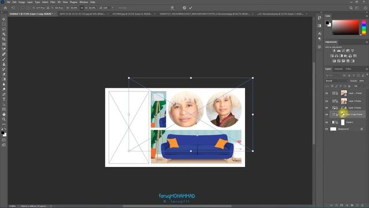Open the Normal blend mode dropdown
The width and height of the screenshot is (369, 208).
coord(337,81)
